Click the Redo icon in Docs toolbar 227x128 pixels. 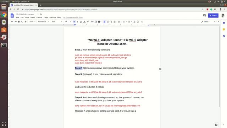pyautogui.click(x=16, y=22)
